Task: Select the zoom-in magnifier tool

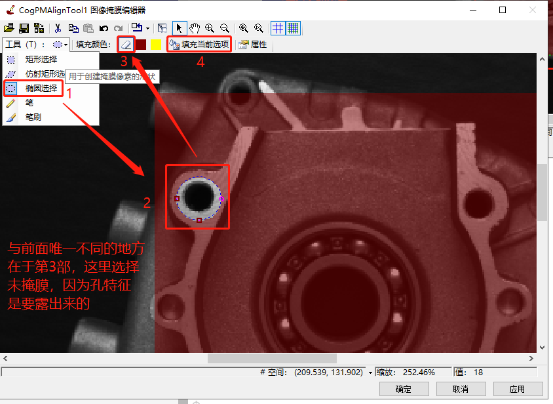Action: point(209,28)
